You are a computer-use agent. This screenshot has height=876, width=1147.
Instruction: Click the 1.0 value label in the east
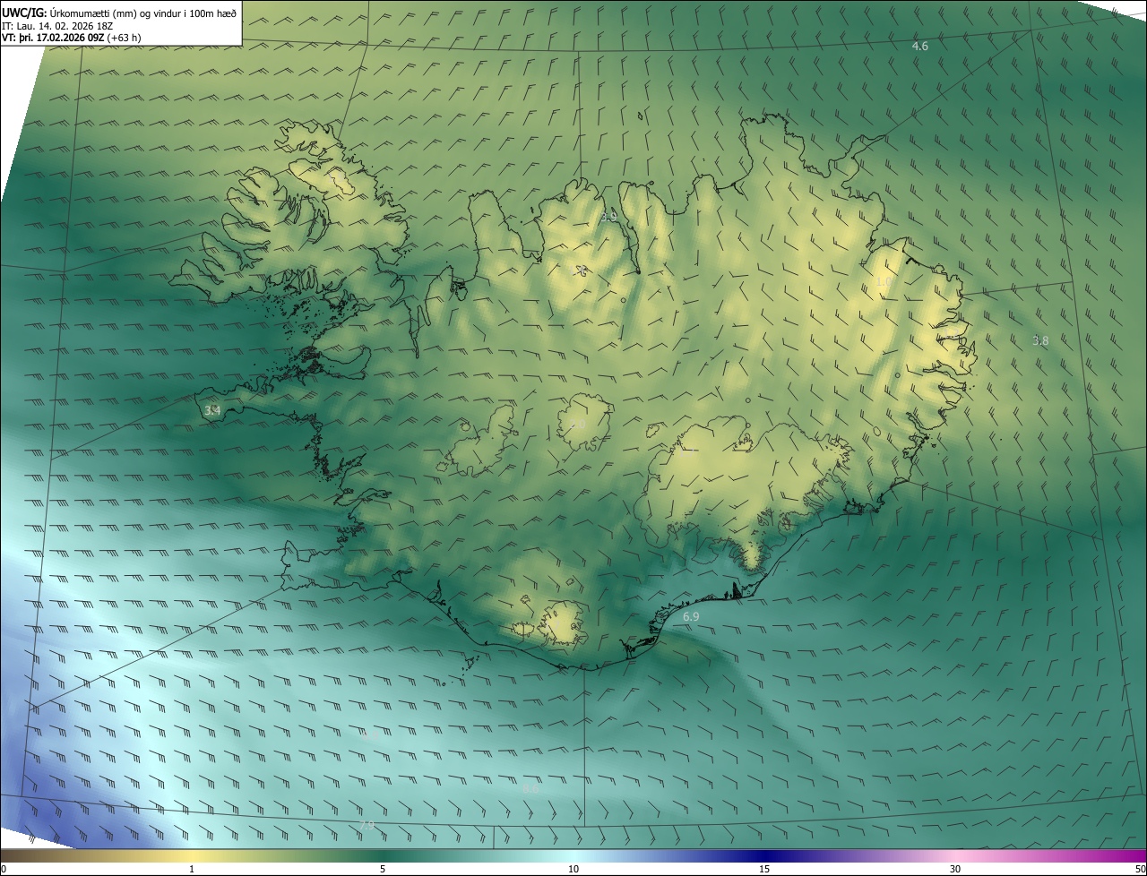884,281
